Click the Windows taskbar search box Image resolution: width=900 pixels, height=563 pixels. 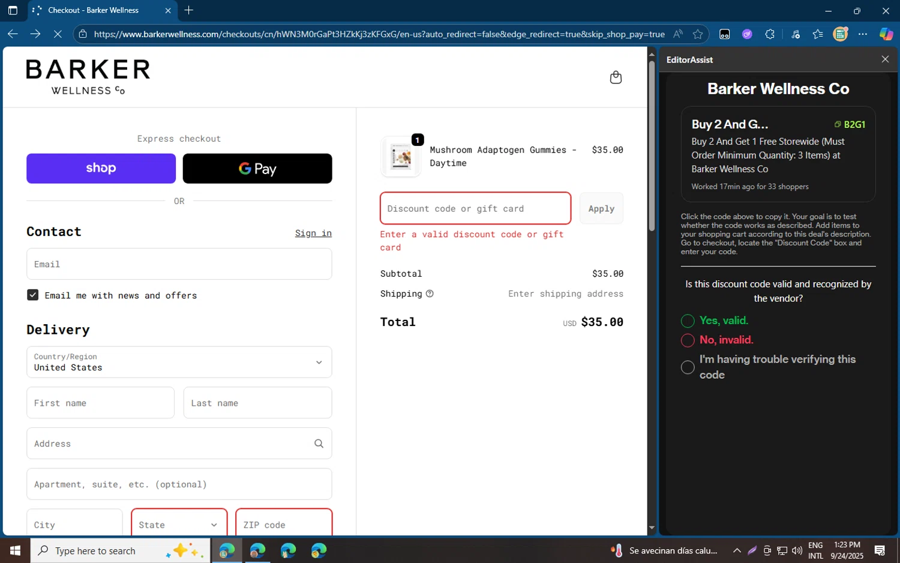[120, 550]
